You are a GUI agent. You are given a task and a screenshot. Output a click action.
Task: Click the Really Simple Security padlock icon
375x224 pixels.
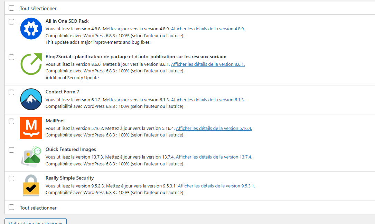pos(31,185)
